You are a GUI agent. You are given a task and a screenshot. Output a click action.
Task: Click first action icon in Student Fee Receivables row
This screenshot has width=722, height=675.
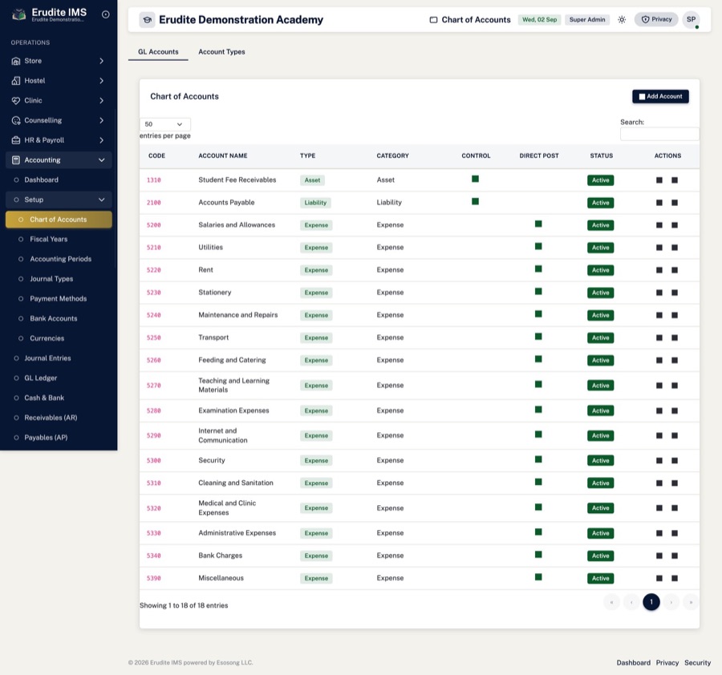coord(659,180)
